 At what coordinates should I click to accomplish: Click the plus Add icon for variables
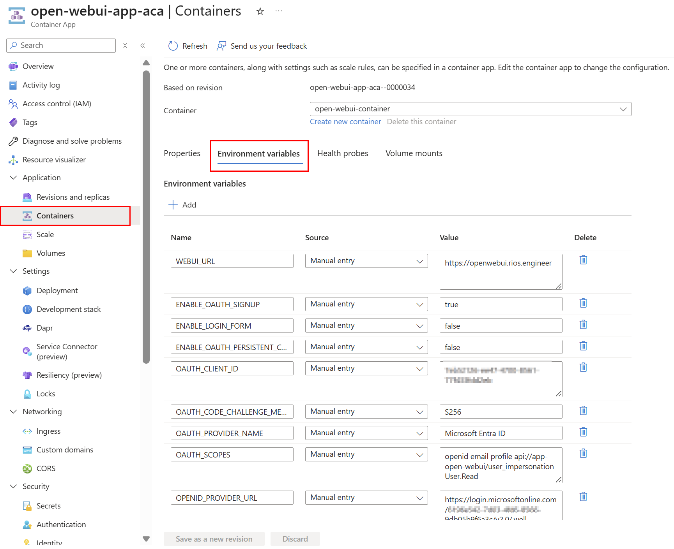pyautogui.click(x=173, y=205)
